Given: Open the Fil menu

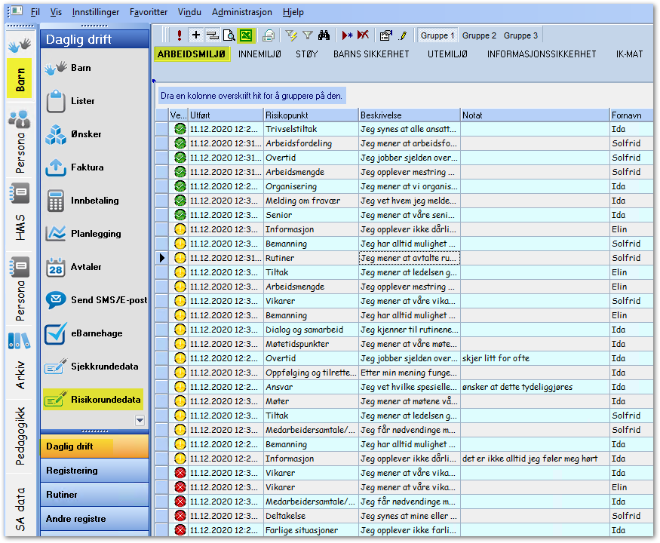Looking at the screenshot, I should 35,12.
